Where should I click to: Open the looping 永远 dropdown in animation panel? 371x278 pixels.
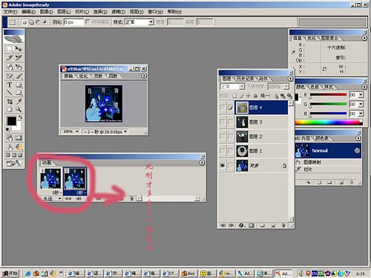[59, 199]
